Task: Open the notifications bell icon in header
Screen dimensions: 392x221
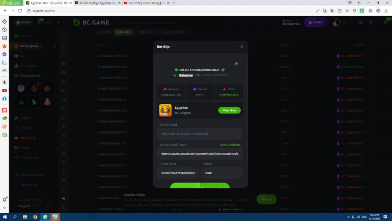Action: [370, 22]
